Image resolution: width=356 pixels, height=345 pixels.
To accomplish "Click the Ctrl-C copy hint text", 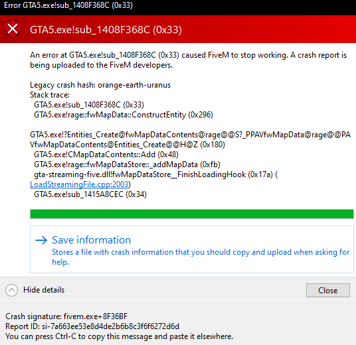I will coord(119,336).
